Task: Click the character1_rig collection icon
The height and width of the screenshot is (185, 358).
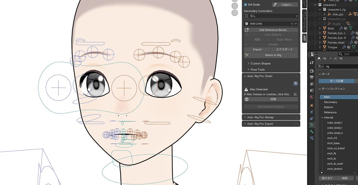Action: point(325,10)
